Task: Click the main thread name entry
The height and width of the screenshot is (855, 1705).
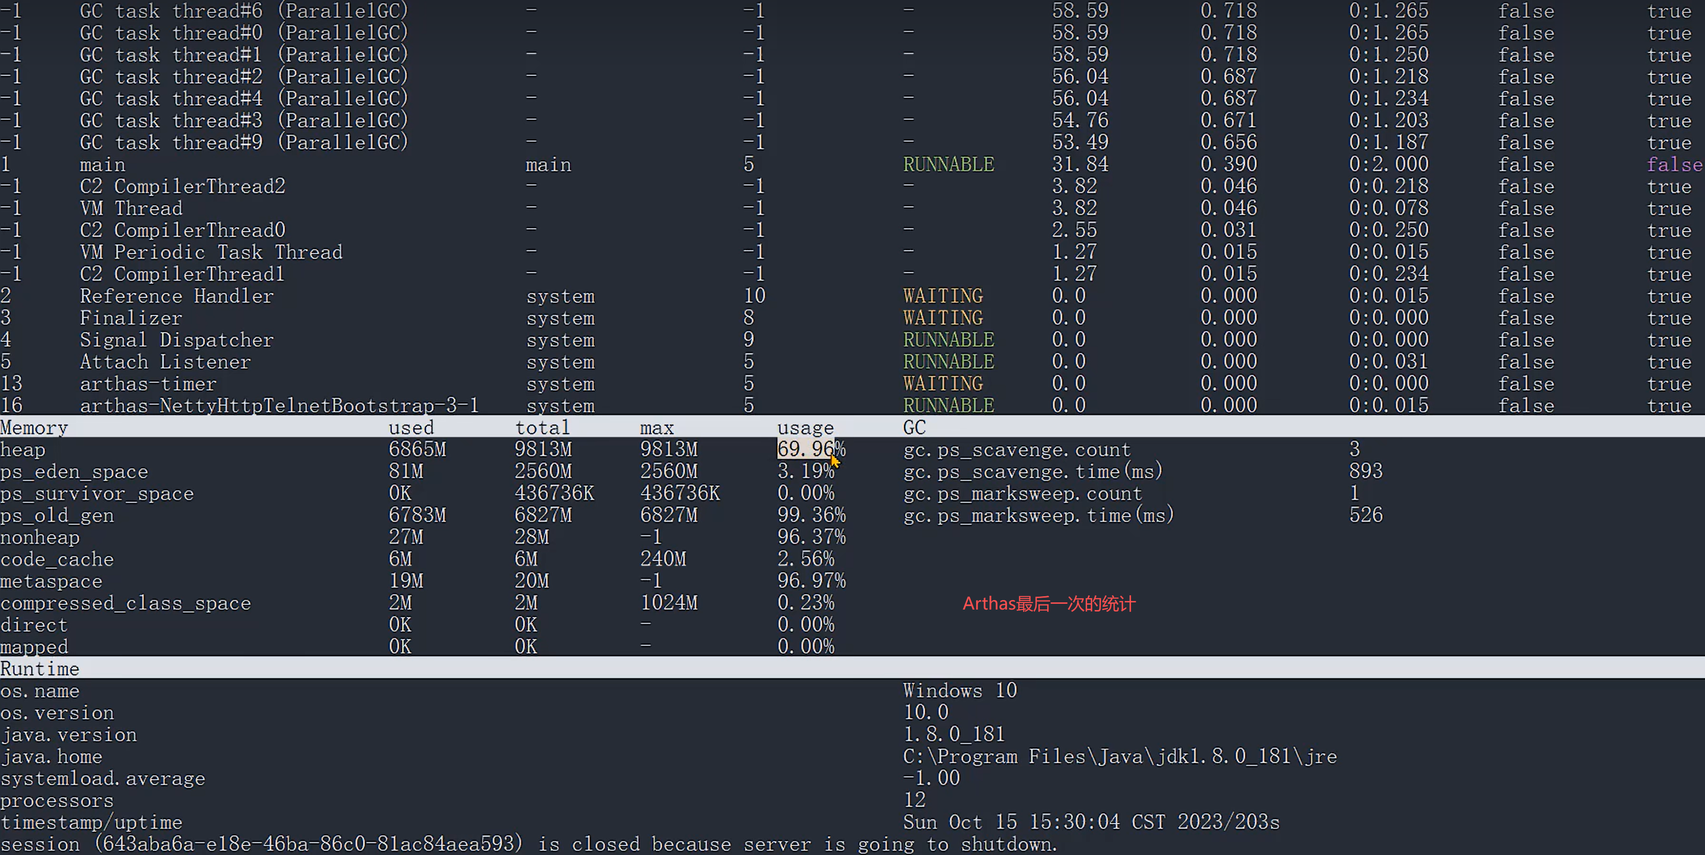Action: (102, 164)
